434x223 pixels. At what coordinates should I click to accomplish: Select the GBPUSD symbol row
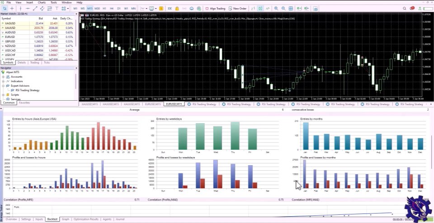(x=38, y=42)
